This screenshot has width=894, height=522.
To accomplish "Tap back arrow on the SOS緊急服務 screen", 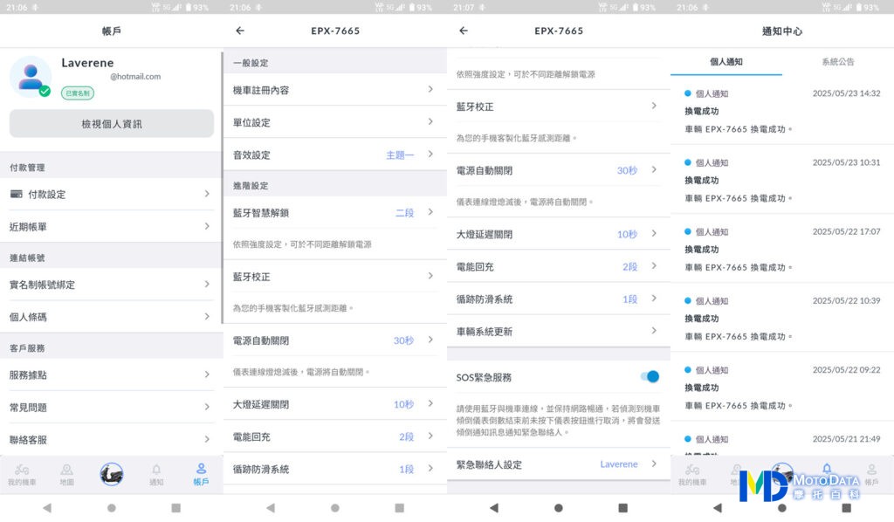I will point(464,31).
